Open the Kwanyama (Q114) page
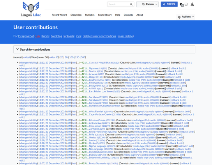This screenshot has width=212, height=165. pyautogui.click(x=98, y=83)
